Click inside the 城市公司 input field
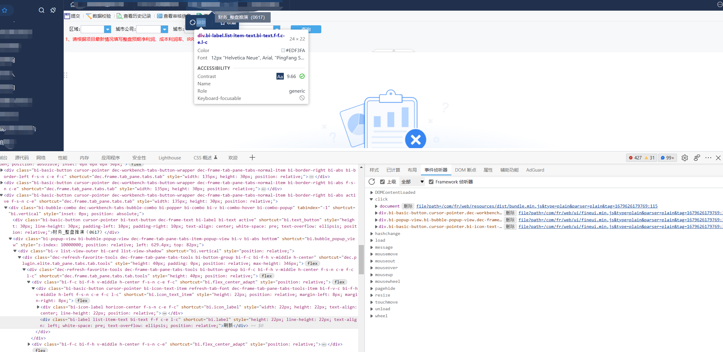The height and width of the screenshot is (352, 723). pos(149,29)
